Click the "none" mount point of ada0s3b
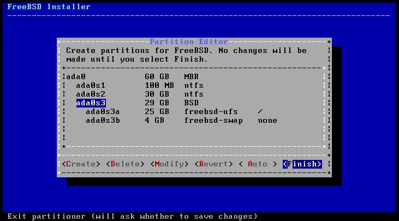The height and width of the screenshot is (221, 399). [267, 120]
